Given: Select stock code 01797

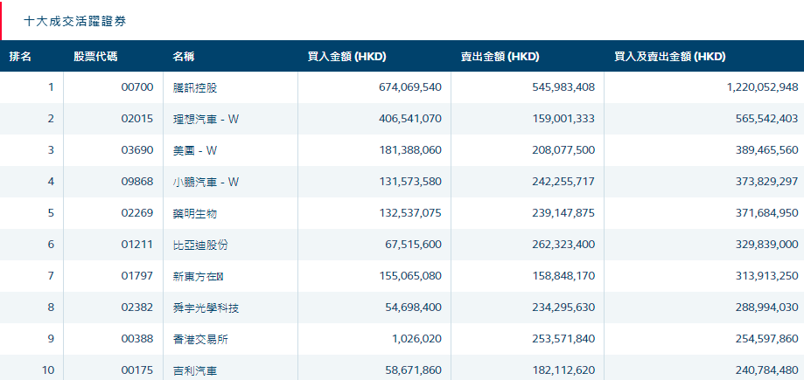Looking at the screenshot, I should pyautogui.click(x=136, y=276).
